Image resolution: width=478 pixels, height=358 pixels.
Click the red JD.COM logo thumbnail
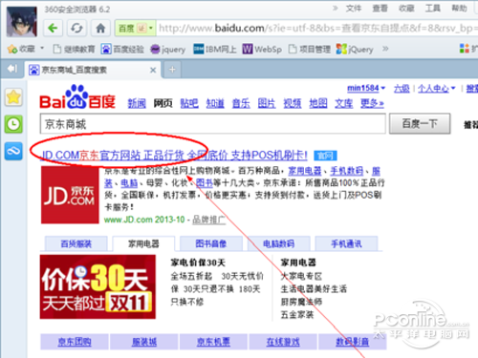click(x=70, y=195)
